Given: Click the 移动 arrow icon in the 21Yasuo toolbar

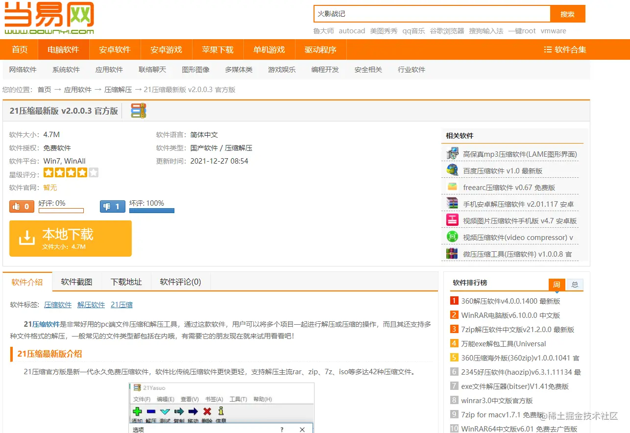Looking at the screenshot, I should click(193, 411).
